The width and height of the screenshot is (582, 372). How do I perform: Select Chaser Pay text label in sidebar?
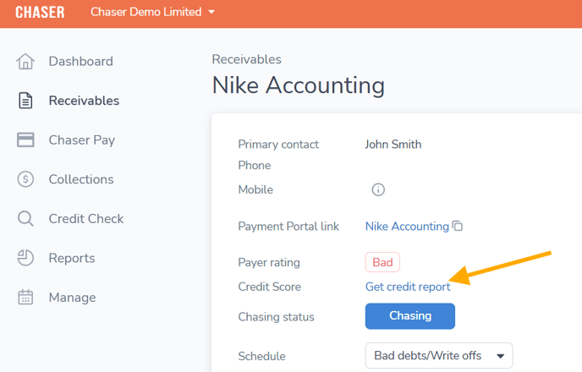pyautogui.click(x=81, y=140)
